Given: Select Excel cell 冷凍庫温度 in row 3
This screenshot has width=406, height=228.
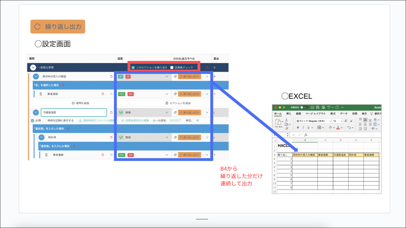Looking at the screenshot, I should [341, 155].
